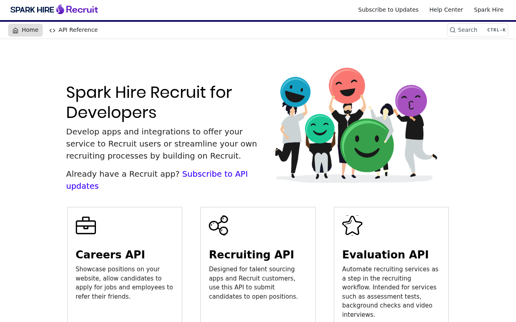Visit the Spark Hire header link

point(489,10)
